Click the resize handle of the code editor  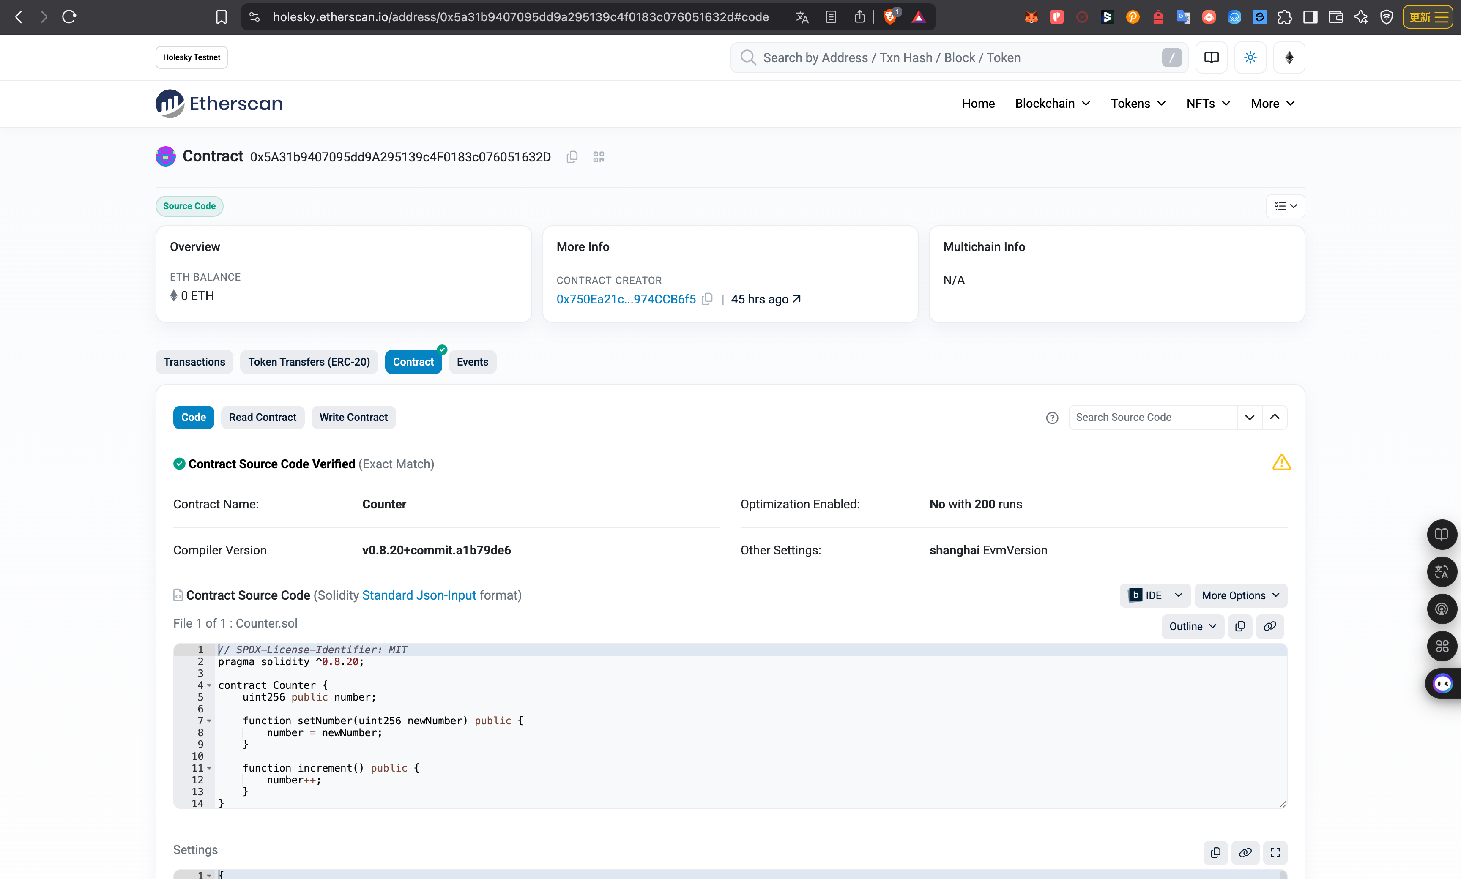point(1283,804)
